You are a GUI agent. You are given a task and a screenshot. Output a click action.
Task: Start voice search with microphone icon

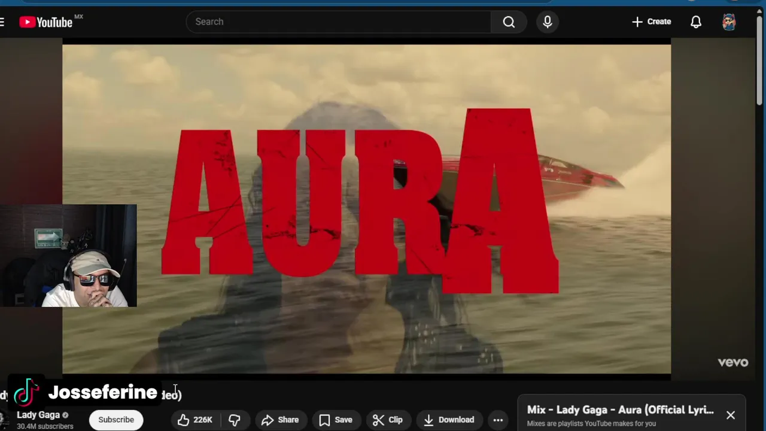coord(548,22)
